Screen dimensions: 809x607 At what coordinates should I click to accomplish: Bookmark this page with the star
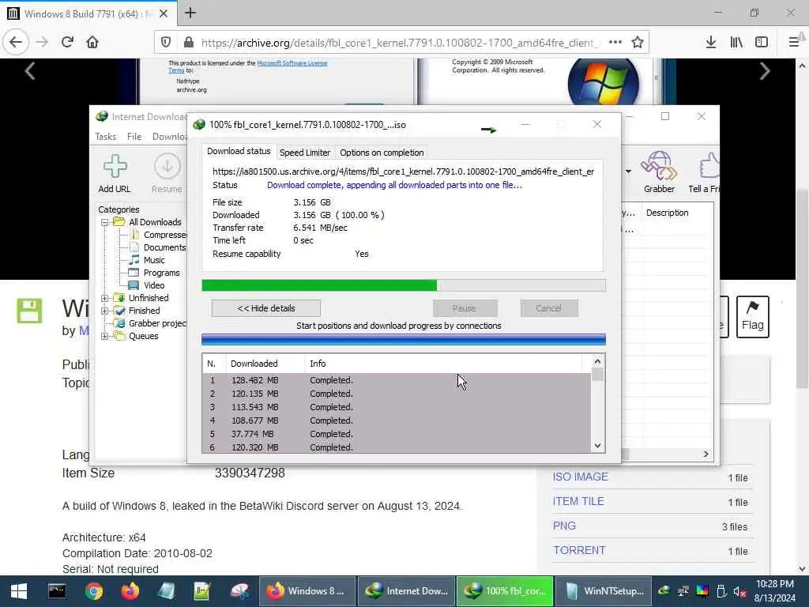click(x=638, y=43)
